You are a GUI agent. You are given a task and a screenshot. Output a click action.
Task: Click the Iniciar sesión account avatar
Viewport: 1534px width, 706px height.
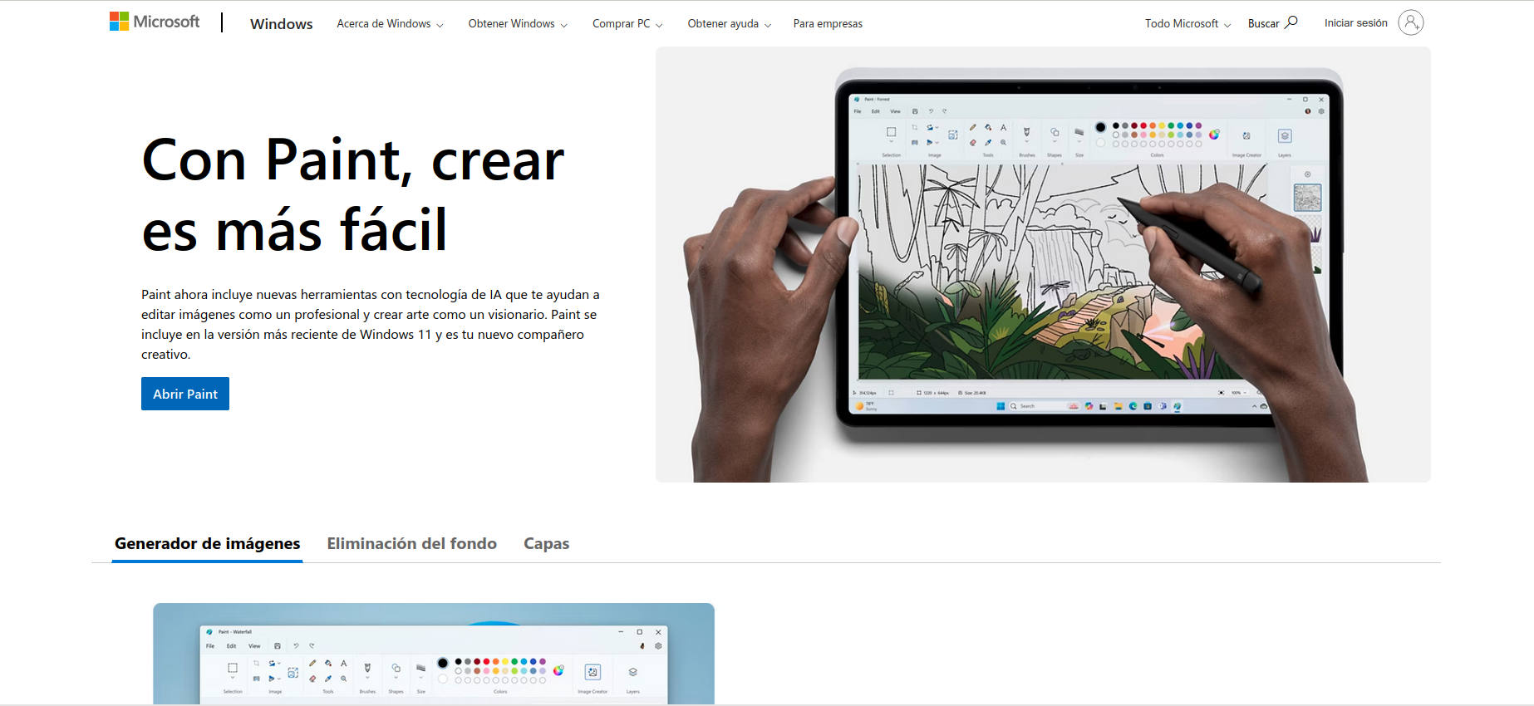[x=1410, y=22]
